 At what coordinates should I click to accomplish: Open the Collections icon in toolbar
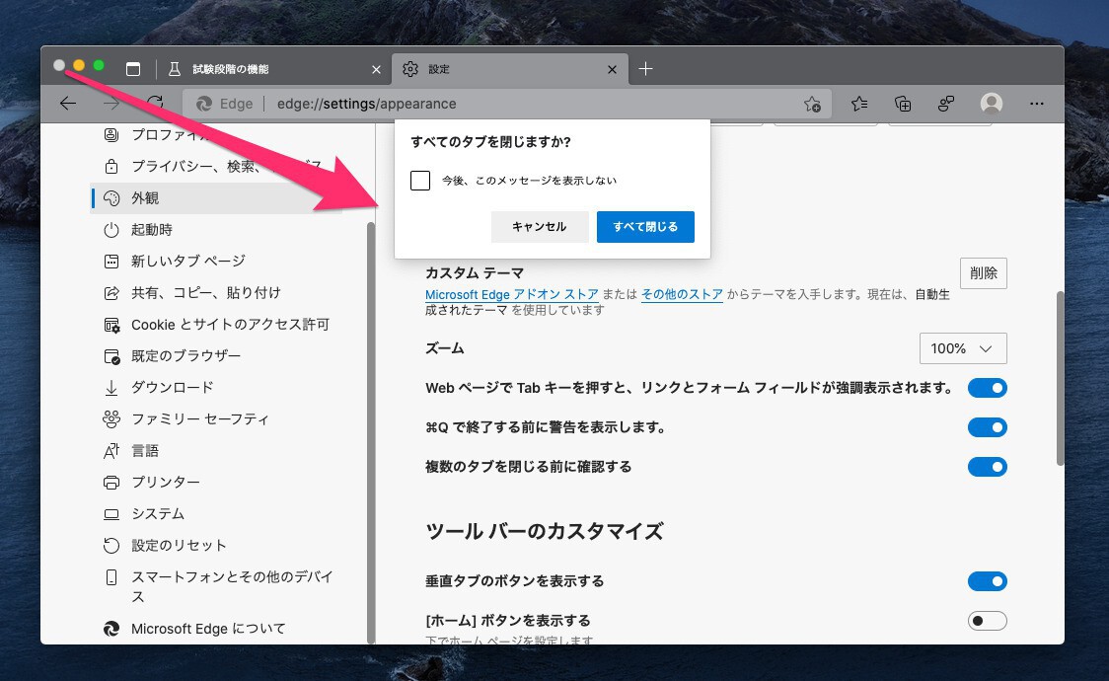point(902,104)
